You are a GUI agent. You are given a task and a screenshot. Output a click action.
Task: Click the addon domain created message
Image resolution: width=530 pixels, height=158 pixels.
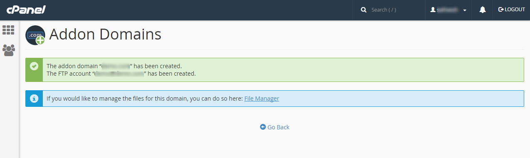[114, 66]
